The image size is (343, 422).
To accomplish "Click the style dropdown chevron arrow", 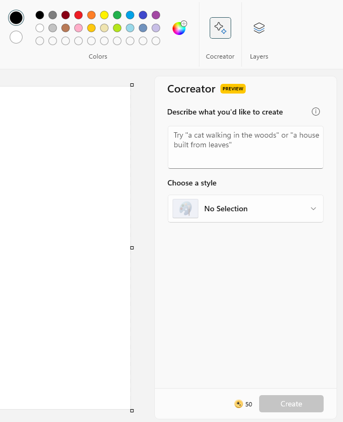I will coord(314,209).
